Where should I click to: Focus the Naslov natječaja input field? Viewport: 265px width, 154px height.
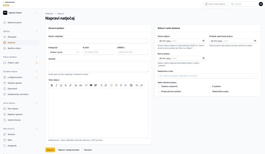[99, 41]
